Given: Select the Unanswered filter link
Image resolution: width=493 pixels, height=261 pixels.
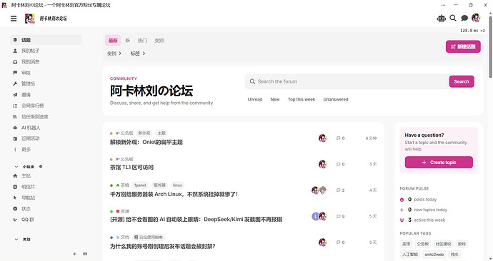Looking at the screenshot, I should pyautogui.click(x=336, y=99).
